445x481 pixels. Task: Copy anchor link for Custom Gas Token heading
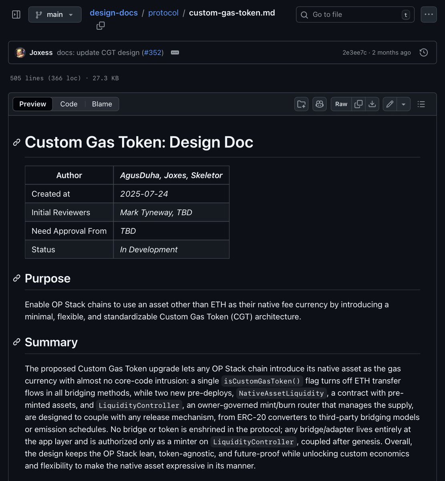[x=16, y=142]
